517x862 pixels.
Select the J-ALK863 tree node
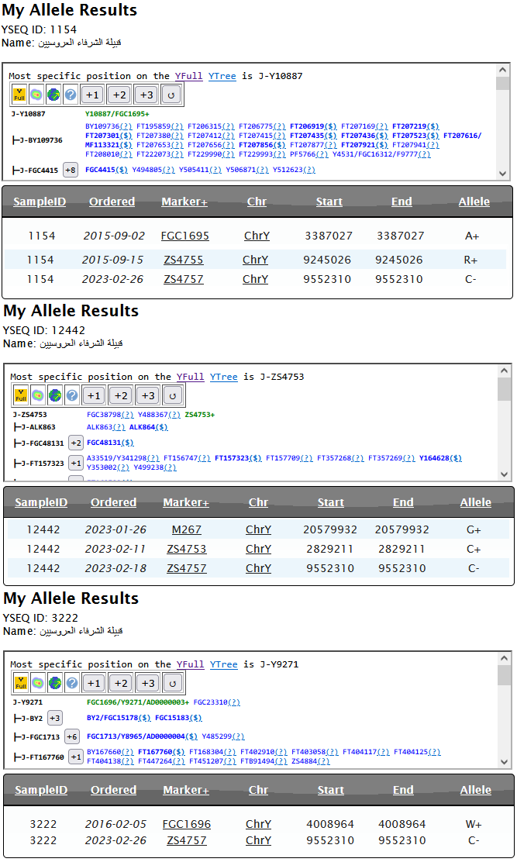(x=39, y=427)
